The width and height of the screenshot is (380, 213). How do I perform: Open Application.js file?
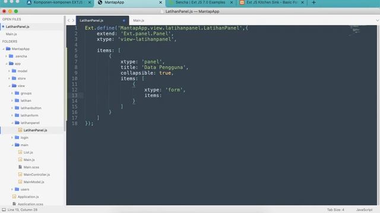(x=28, y=197)
